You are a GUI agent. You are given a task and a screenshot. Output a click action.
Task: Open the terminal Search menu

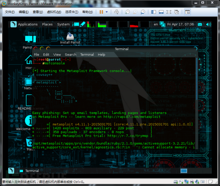pos(70,55)
